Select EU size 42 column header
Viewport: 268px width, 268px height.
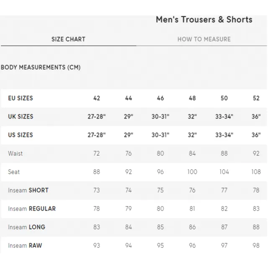(x=97, y=98)
